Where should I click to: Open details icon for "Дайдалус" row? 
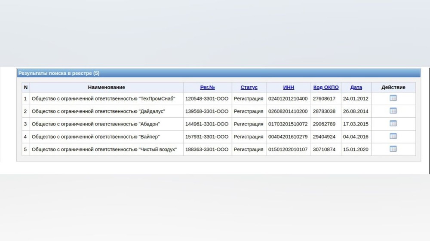[393, 111]
